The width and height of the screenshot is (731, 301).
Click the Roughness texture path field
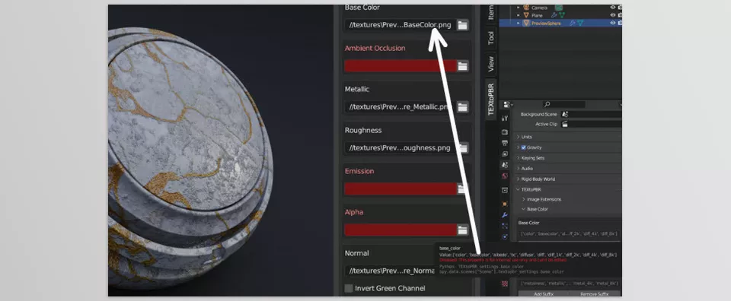[x=400, y=148]
